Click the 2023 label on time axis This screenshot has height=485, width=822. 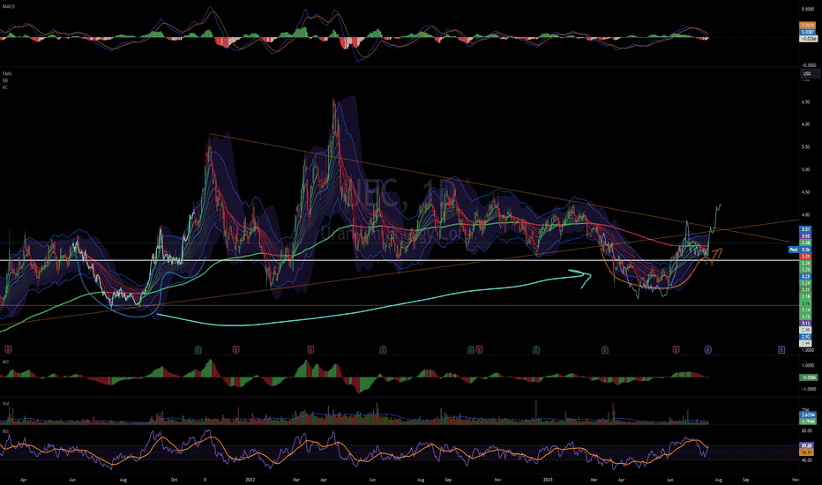click(x=548, y=479)
